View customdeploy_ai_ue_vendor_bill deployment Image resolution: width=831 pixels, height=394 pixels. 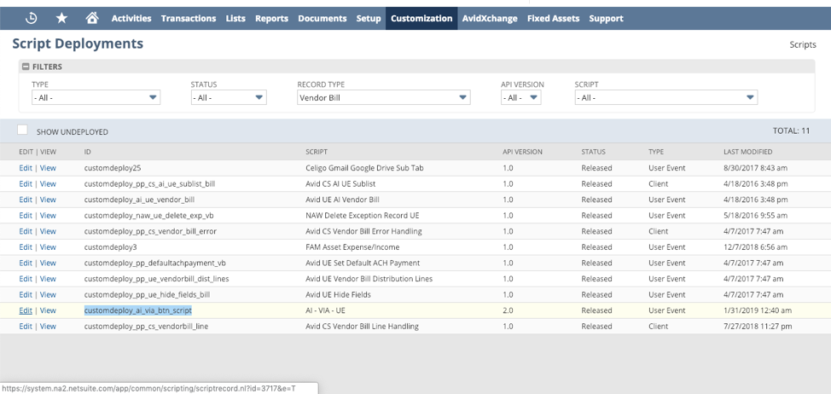point(48,200)
